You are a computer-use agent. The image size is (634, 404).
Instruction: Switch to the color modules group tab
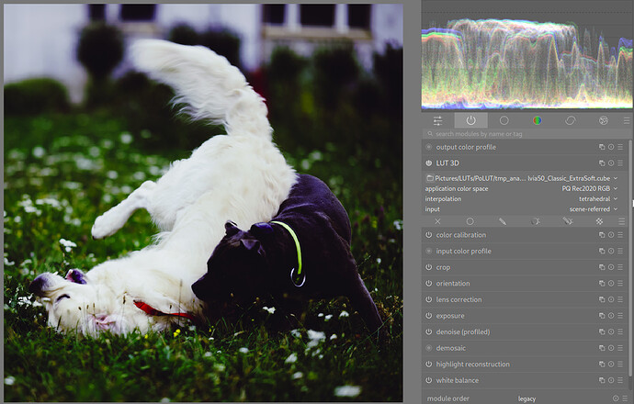[537, 120]
